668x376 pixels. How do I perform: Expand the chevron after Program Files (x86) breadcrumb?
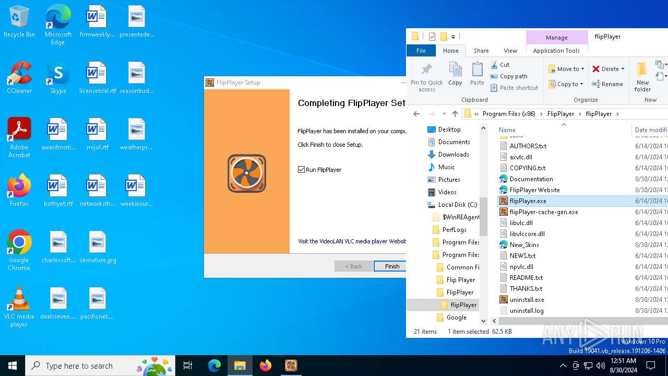541,114
